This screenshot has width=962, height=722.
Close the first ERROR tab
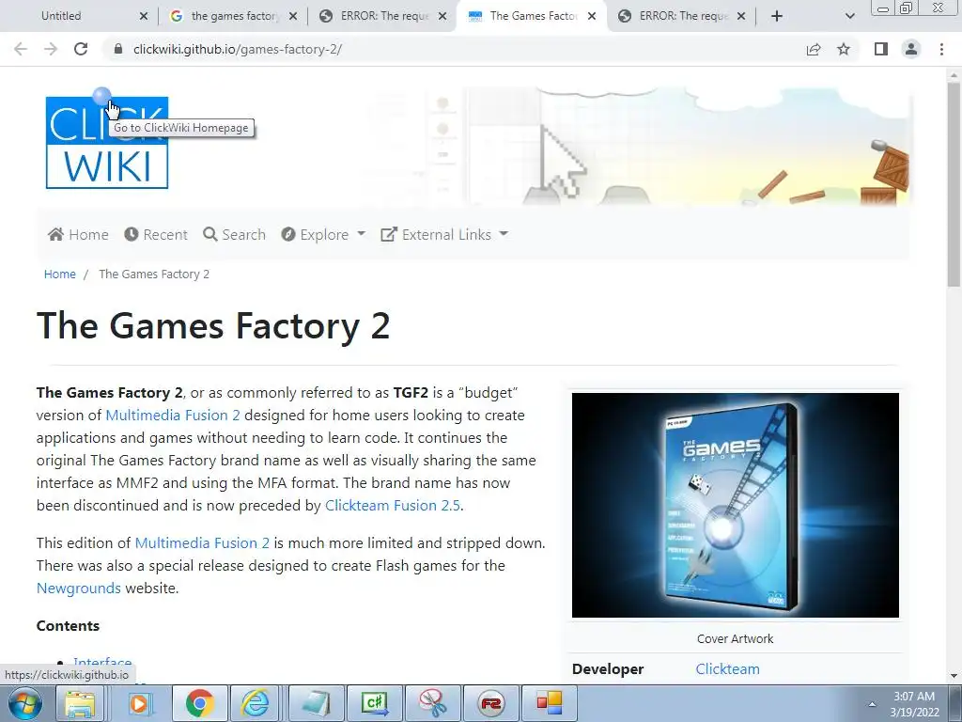(442, 16)
